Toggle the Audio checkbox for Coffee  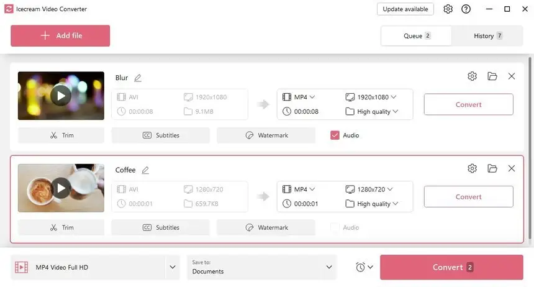[x=335, y=227]
